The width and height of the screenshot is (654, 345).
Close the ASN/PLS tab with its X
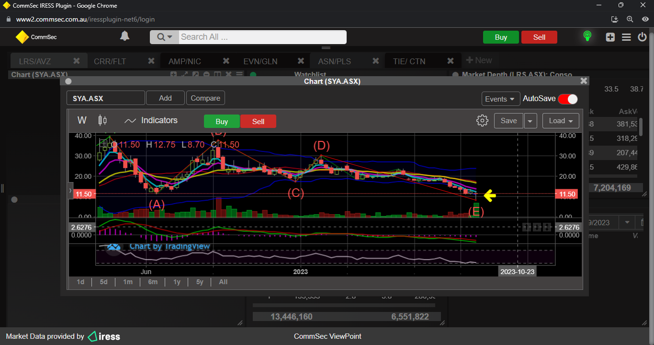tap(375, 61)
